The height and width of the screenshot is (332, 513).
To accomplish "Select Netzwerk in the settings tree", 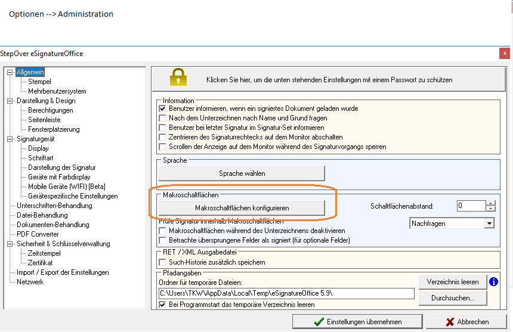I will pos(30,282).
